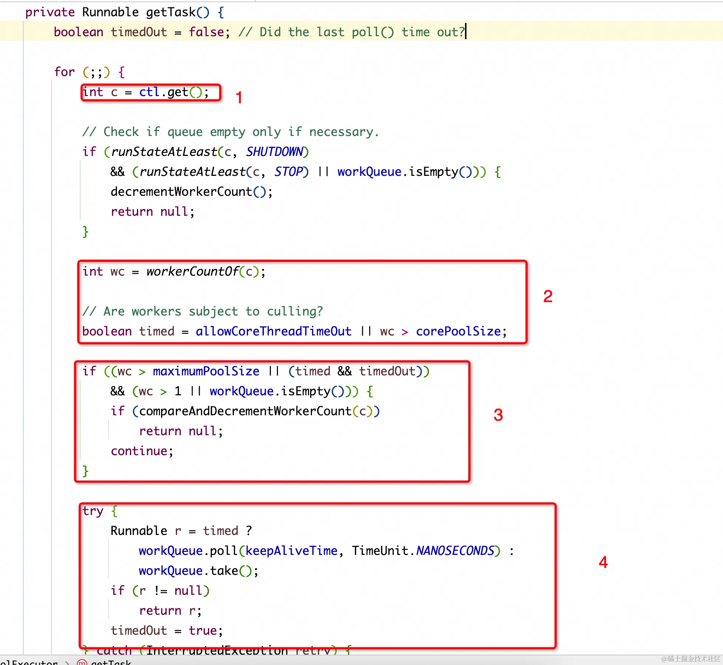Viewport: 723px width, 665px height.
Task: Click the allowCoreThreadTimeOut field
Action: pos(274,331)
